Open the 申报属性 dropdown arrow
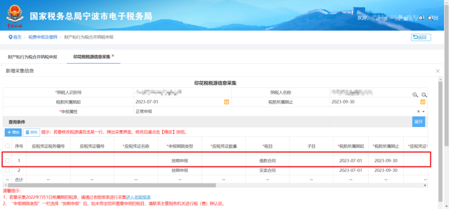449x209 pixels. [x=424, y=112]
